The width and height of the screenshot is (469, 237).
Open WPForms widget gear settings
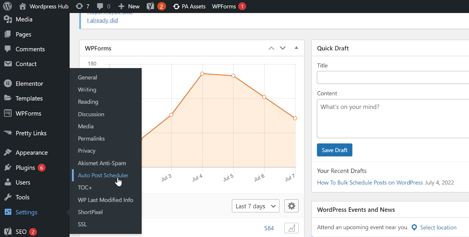click(x=291, y=206)
